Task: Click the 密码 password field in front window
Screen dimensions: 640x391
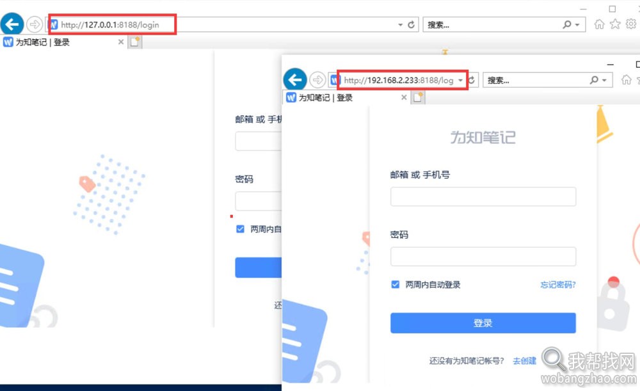Action: click(483, 257)
